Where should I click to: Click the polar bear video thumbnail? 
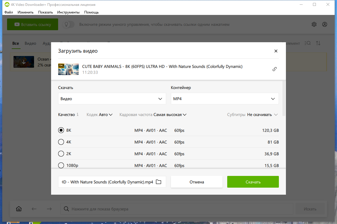[x=68, y=69]
